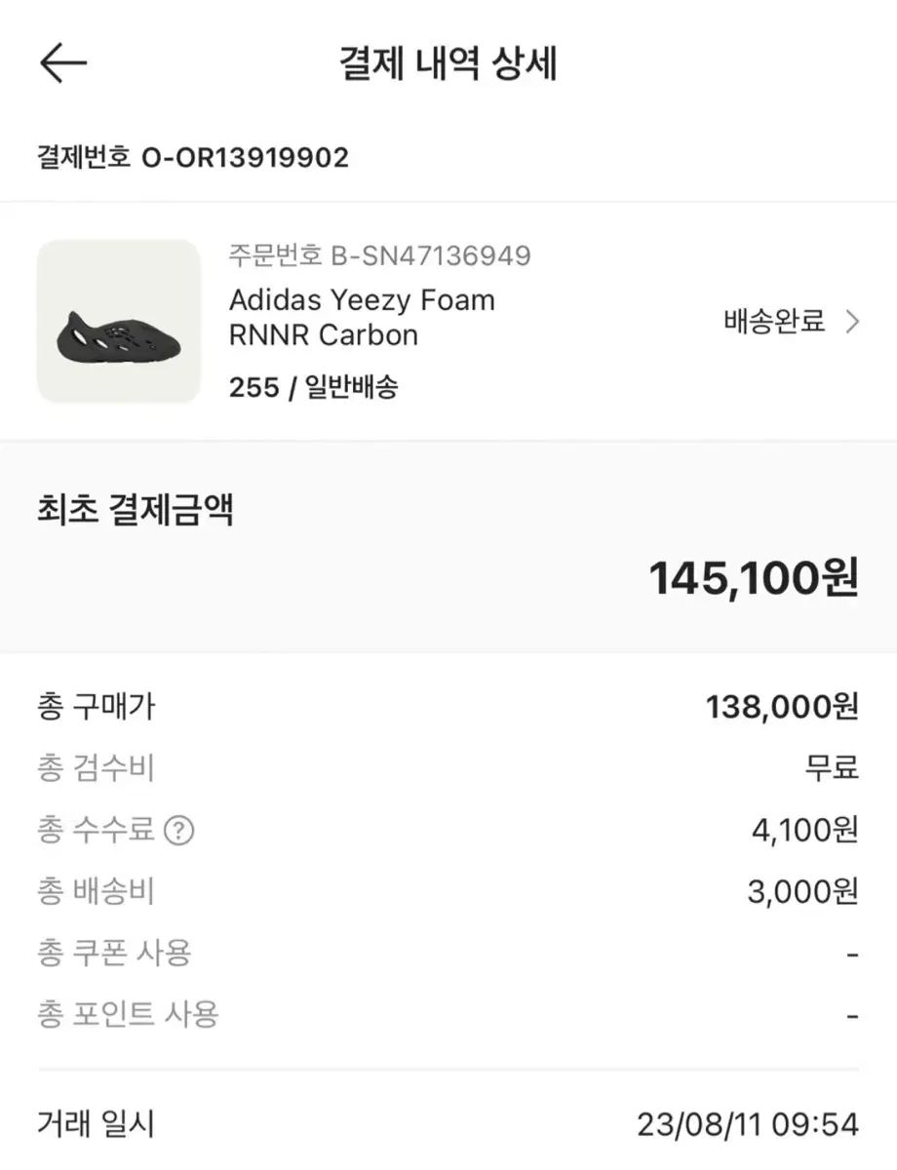Tap the back arrow icon

click(x=63, y=63)
